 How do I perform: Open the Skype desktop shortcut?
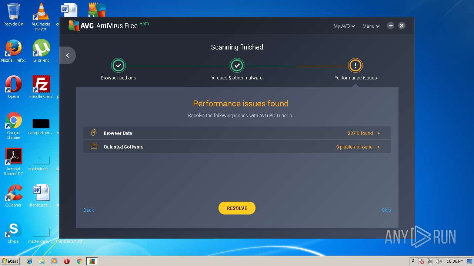tap(13, 232)
